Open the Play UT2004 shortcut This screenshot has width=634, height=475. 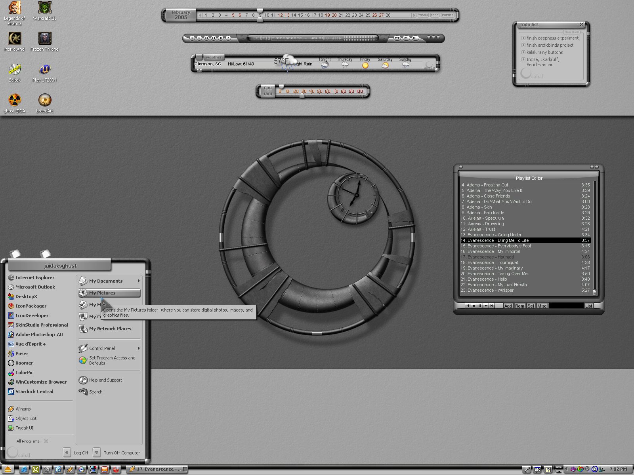pyautogui.click(x=44, y=72)
